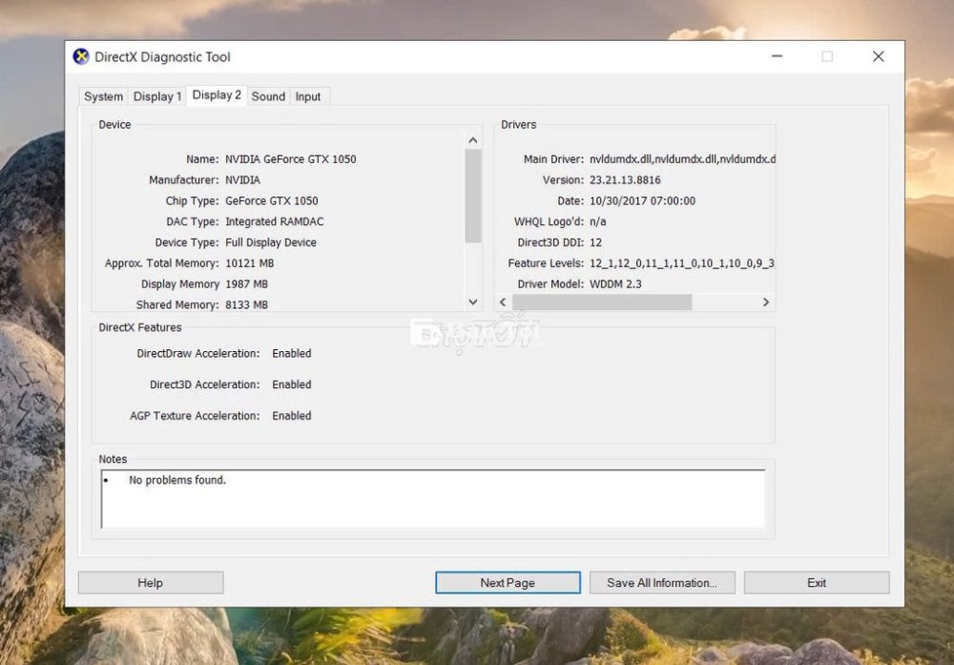
Task: Select the Display 2 tab
Action: (x=217, y=94)
